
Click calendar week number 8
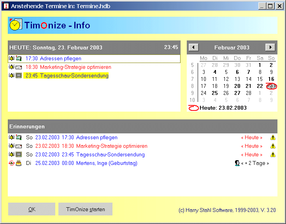pyautogui.click(x=193, y=86)
